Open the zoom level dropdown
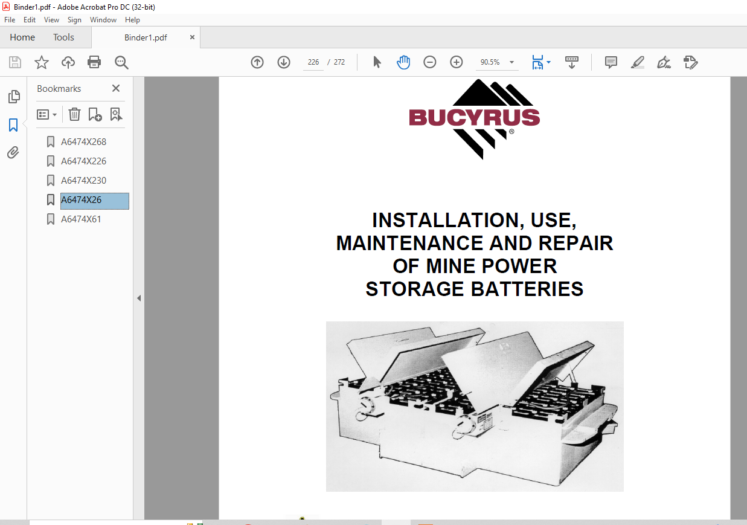The height and width of the screenshot is (525, 747). coord(512,62)
